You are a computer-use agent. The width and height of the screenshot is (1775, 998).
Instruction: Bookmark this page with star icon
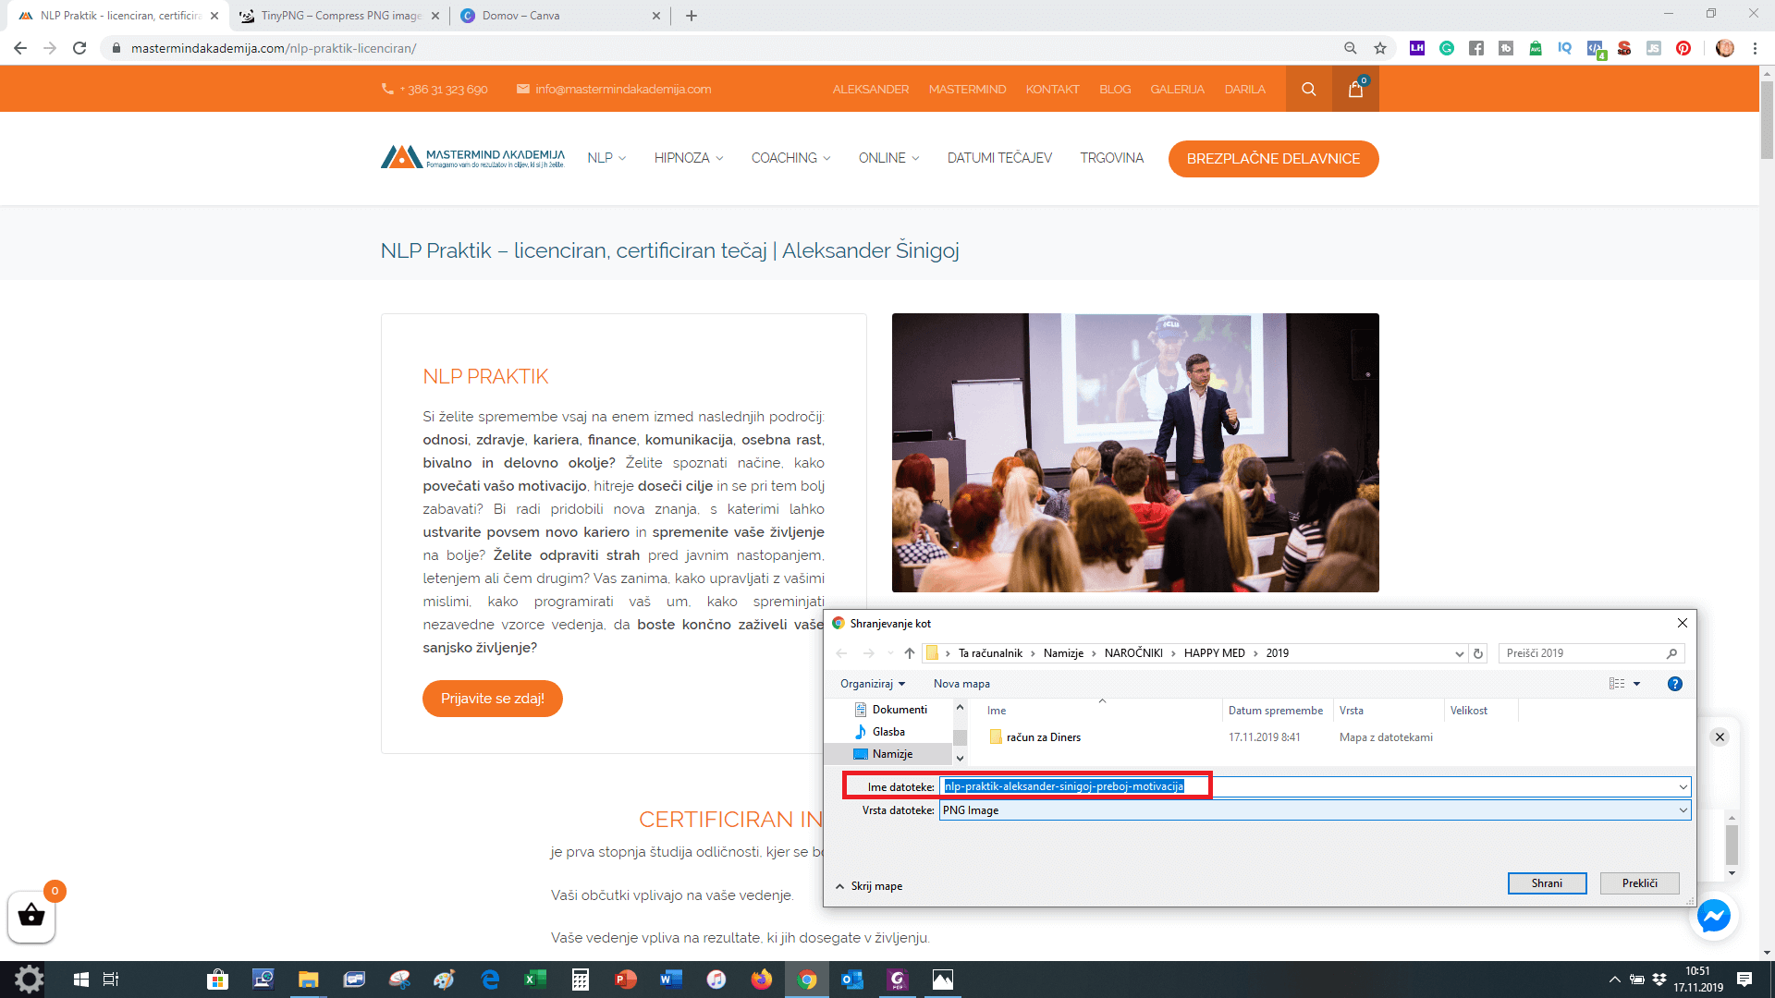click(x=1380, y=48)
